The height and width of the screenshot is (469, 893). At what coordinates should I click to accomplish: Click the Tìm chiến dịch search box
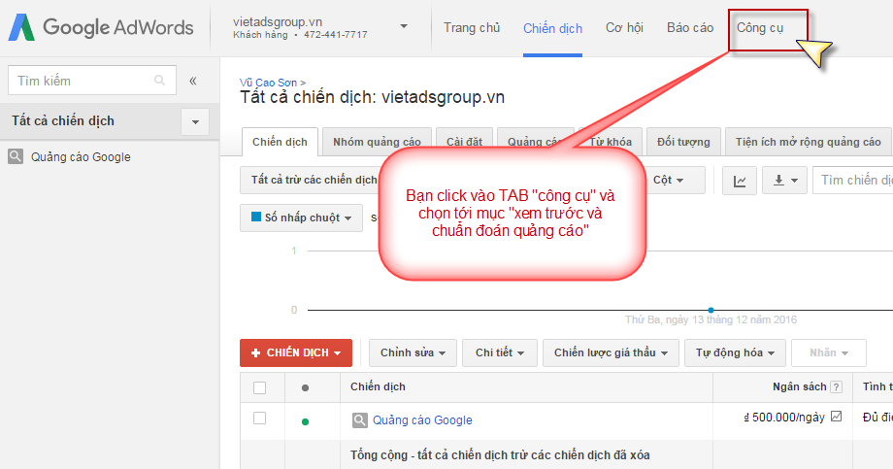point(852,180)
